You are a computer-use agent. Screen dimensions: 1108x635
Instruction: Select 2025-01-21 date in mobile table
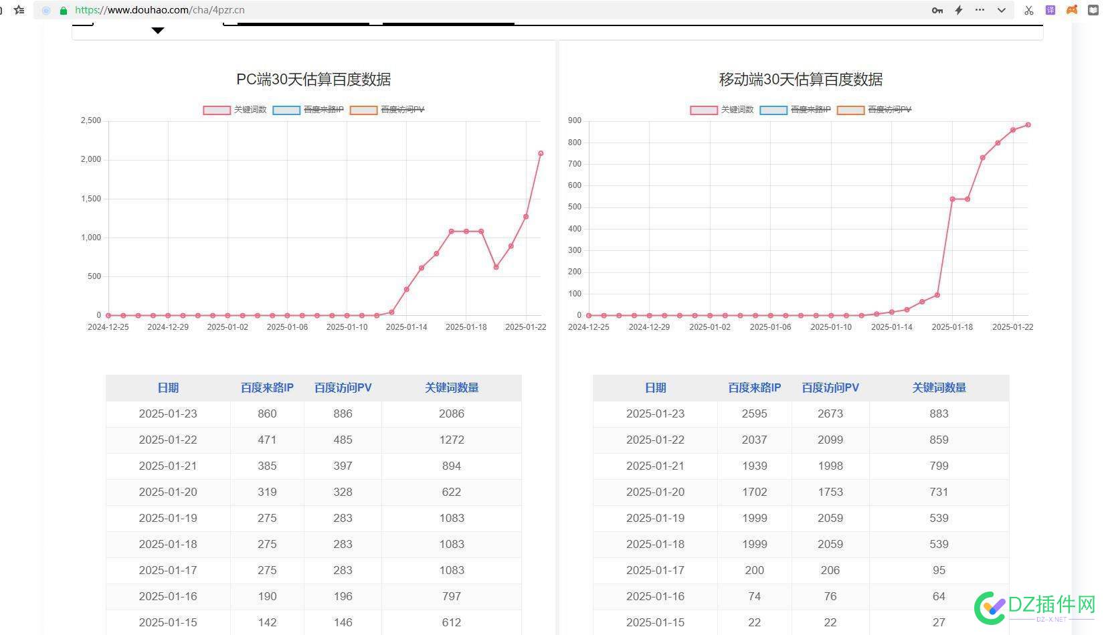(x=656, y=466)
